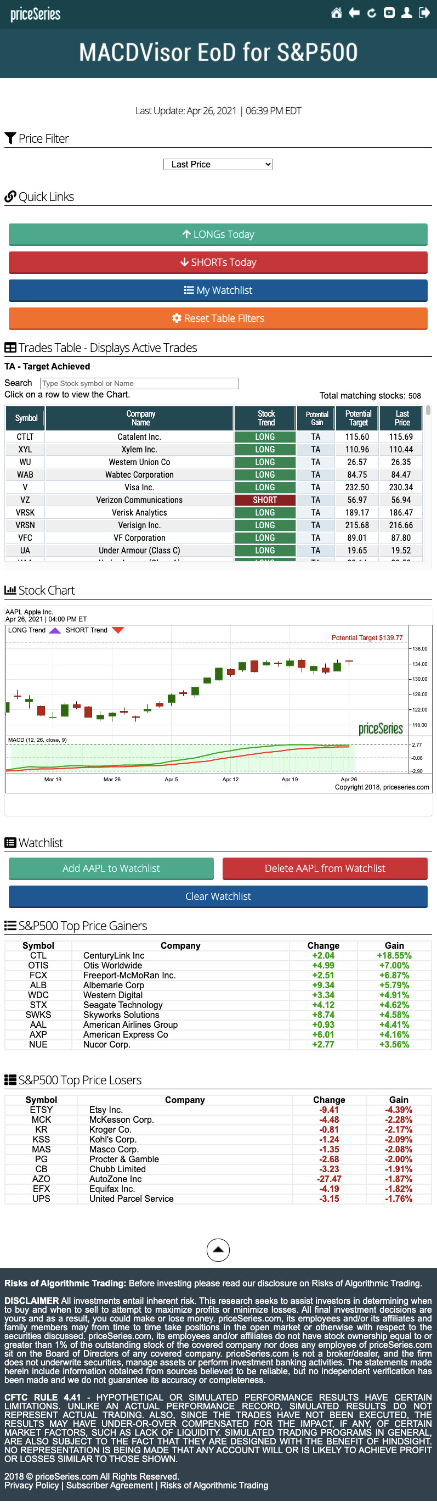Select the XYL Xylem Inc. row
The image size is (437, 1512).
pyautogui.click(x=214, y=450)
